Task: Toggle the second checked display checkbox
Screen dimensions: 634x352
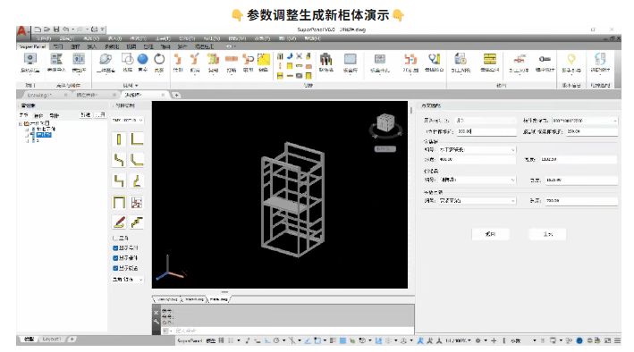Action: pos(115,258)
